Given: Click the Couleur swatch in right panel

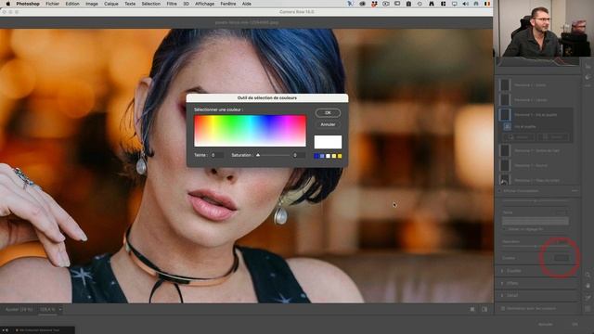Looking at the screenshot, I should coord(561,258).
